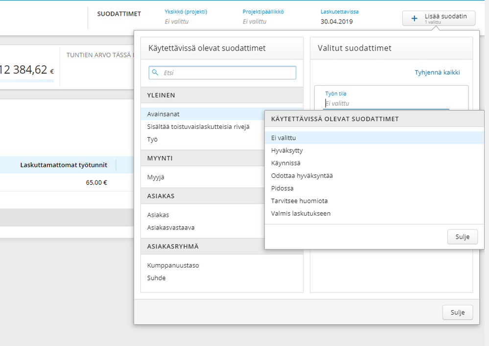Click the YLEINEN section header

click(222, 95)
